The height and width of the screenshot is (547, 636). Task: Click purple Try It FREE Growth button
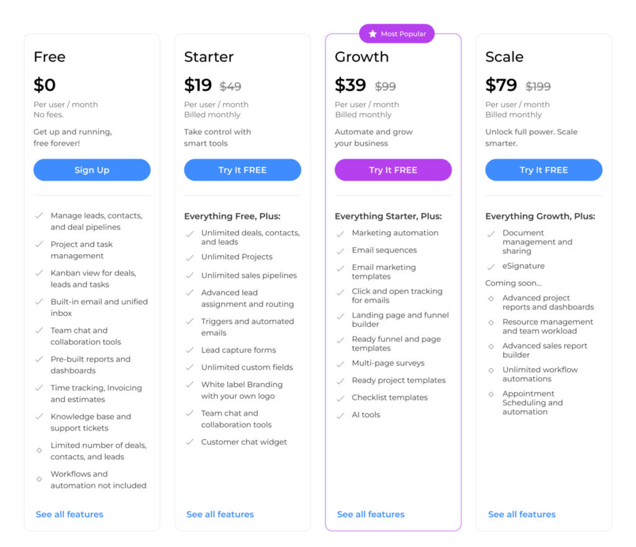pyautogui.click(x=393, y=170)
